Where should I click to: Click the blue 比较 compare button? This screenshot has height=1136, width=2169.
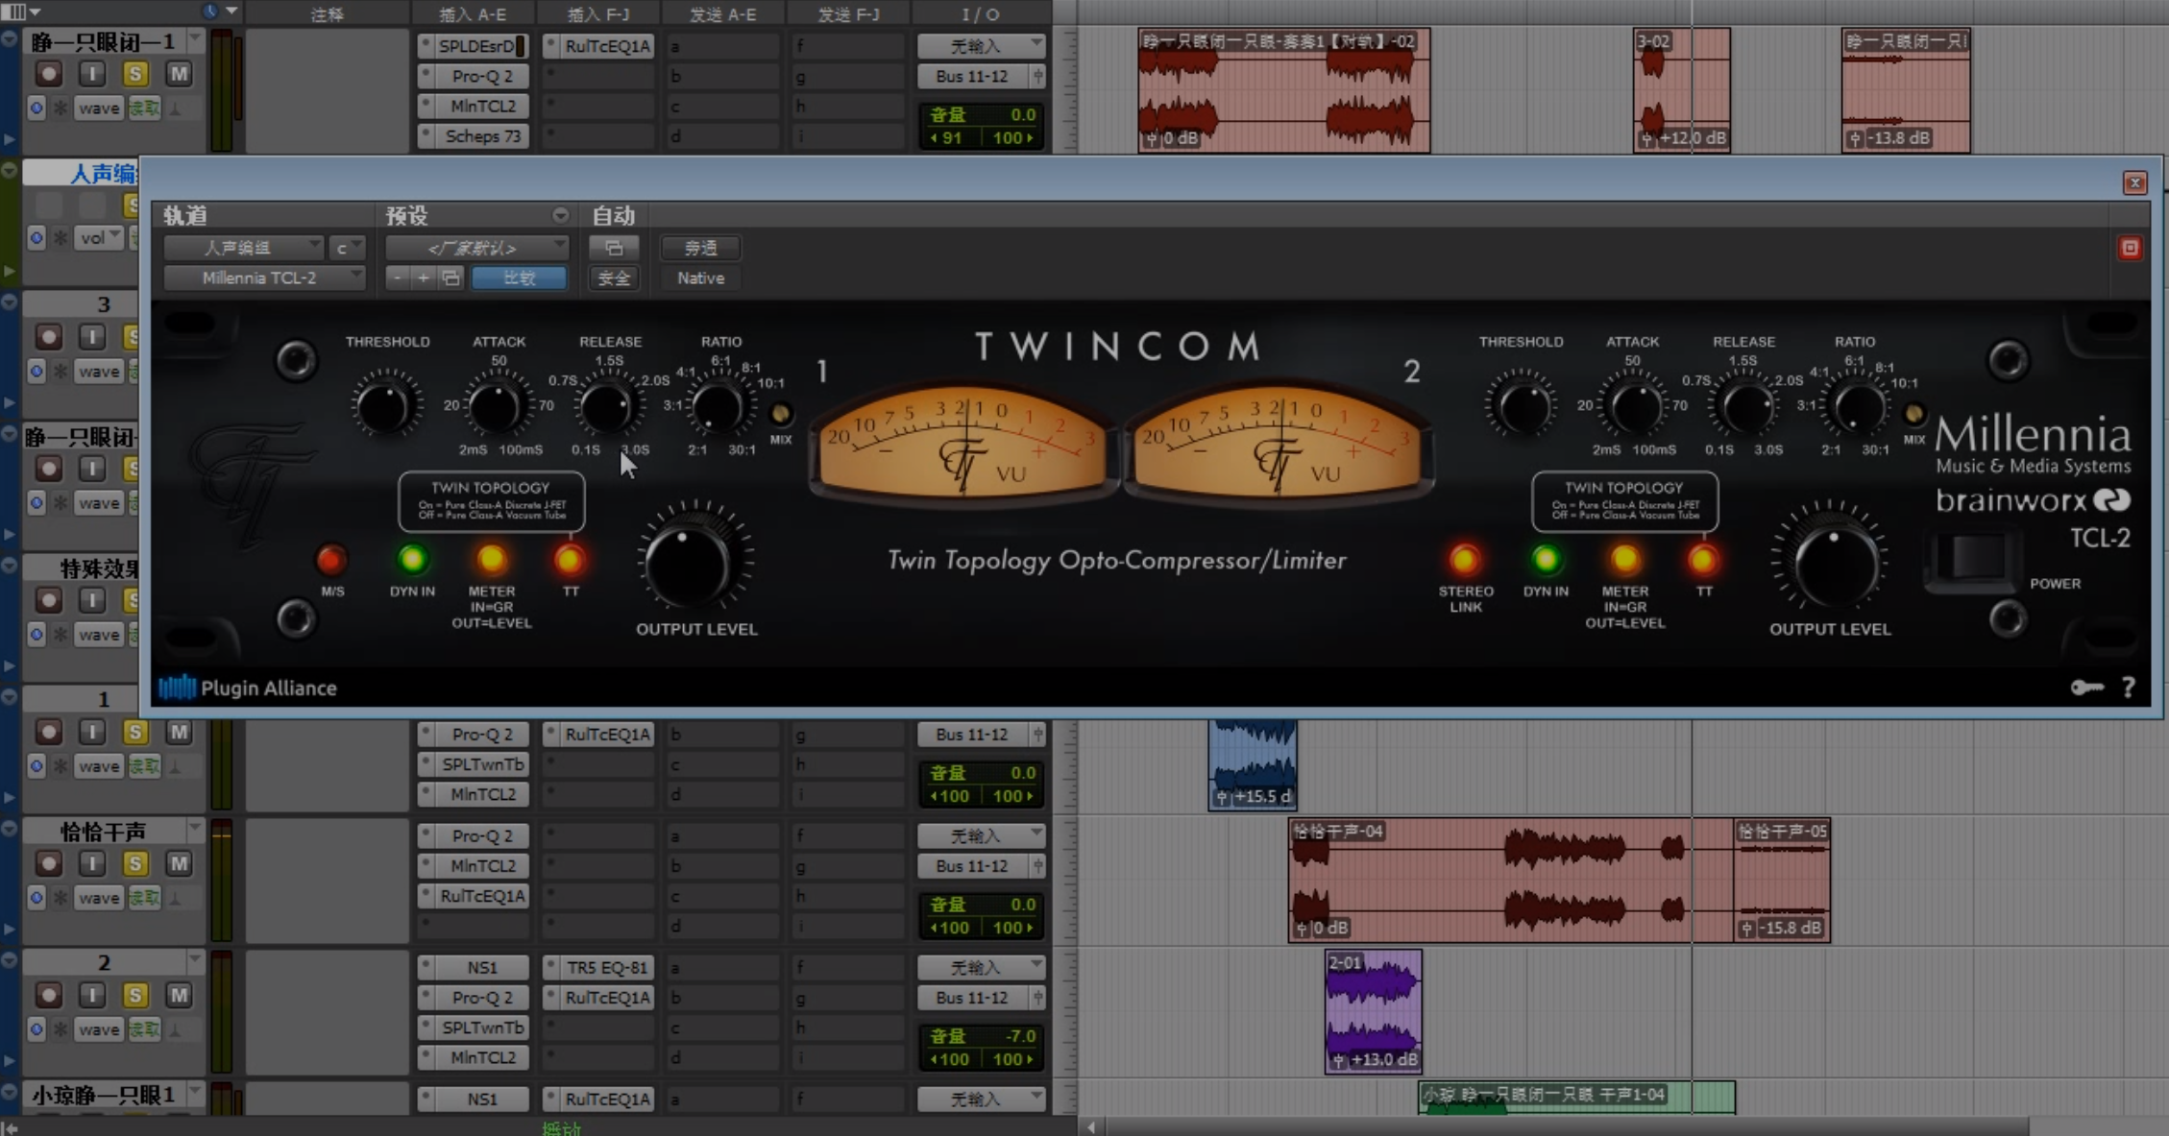[x=519, y=278]
